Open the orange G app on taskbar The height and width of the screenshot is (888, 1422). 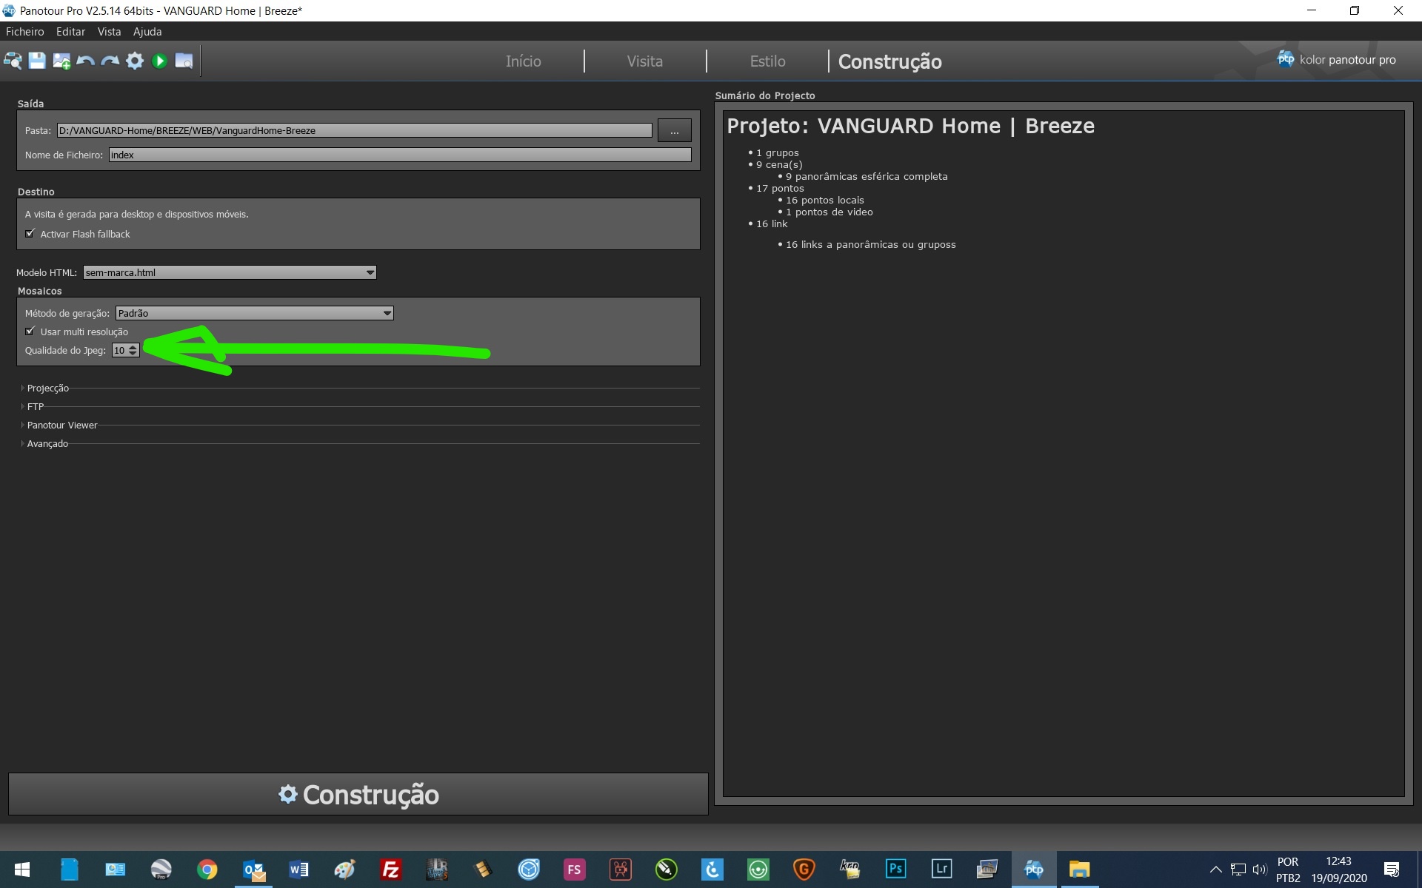pyautogui.click(x=804, y=869)
